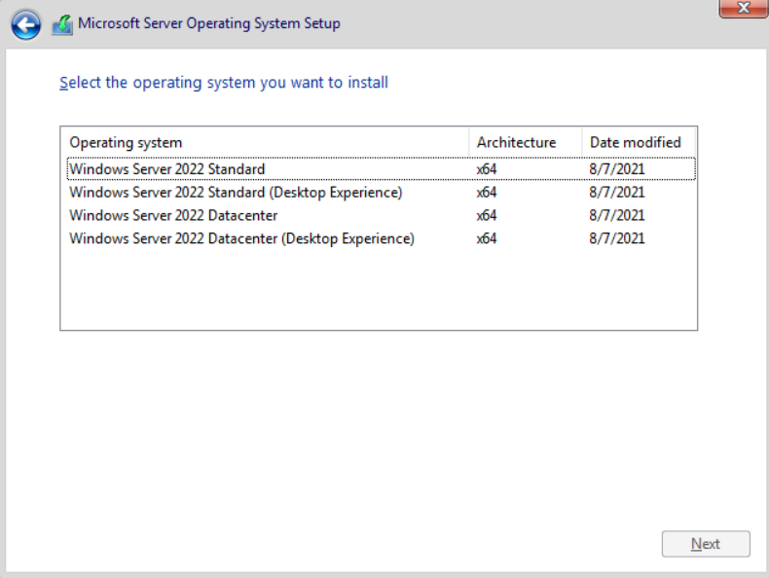This screenshot has width=769, height=578.
Task: Pick Windows Server 2022 Datacenter (Desktop Experience)
Action: pyautogui.click(x=242, y=238)
